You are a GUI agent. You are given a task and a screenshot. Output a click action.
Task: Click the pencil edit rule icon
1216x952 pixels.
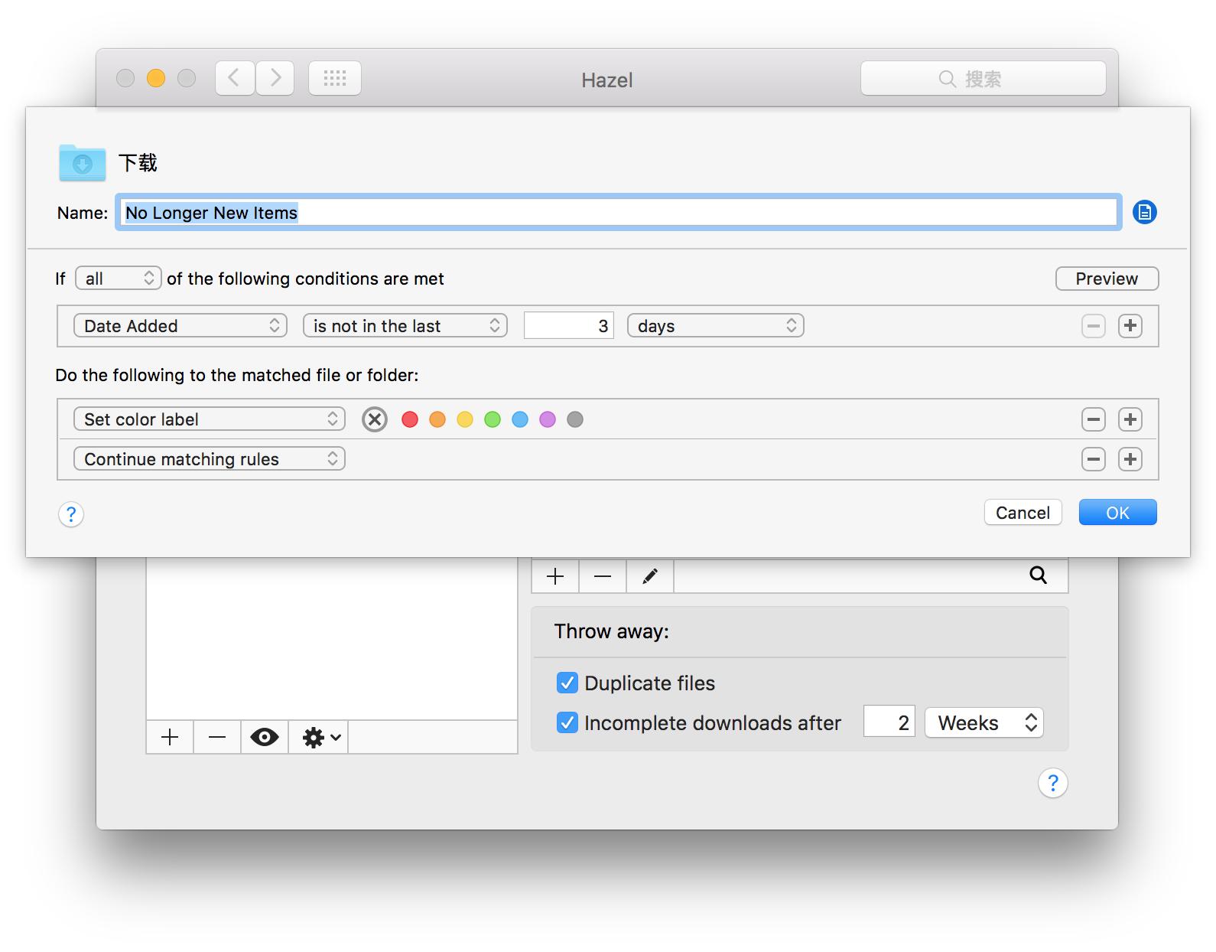pos(649,576)
